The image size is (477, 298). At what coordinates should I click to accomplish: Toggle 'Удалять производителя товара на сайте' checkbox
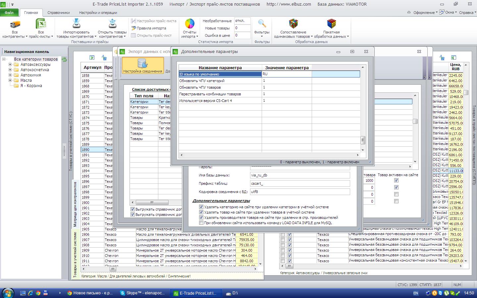point(201,218)
